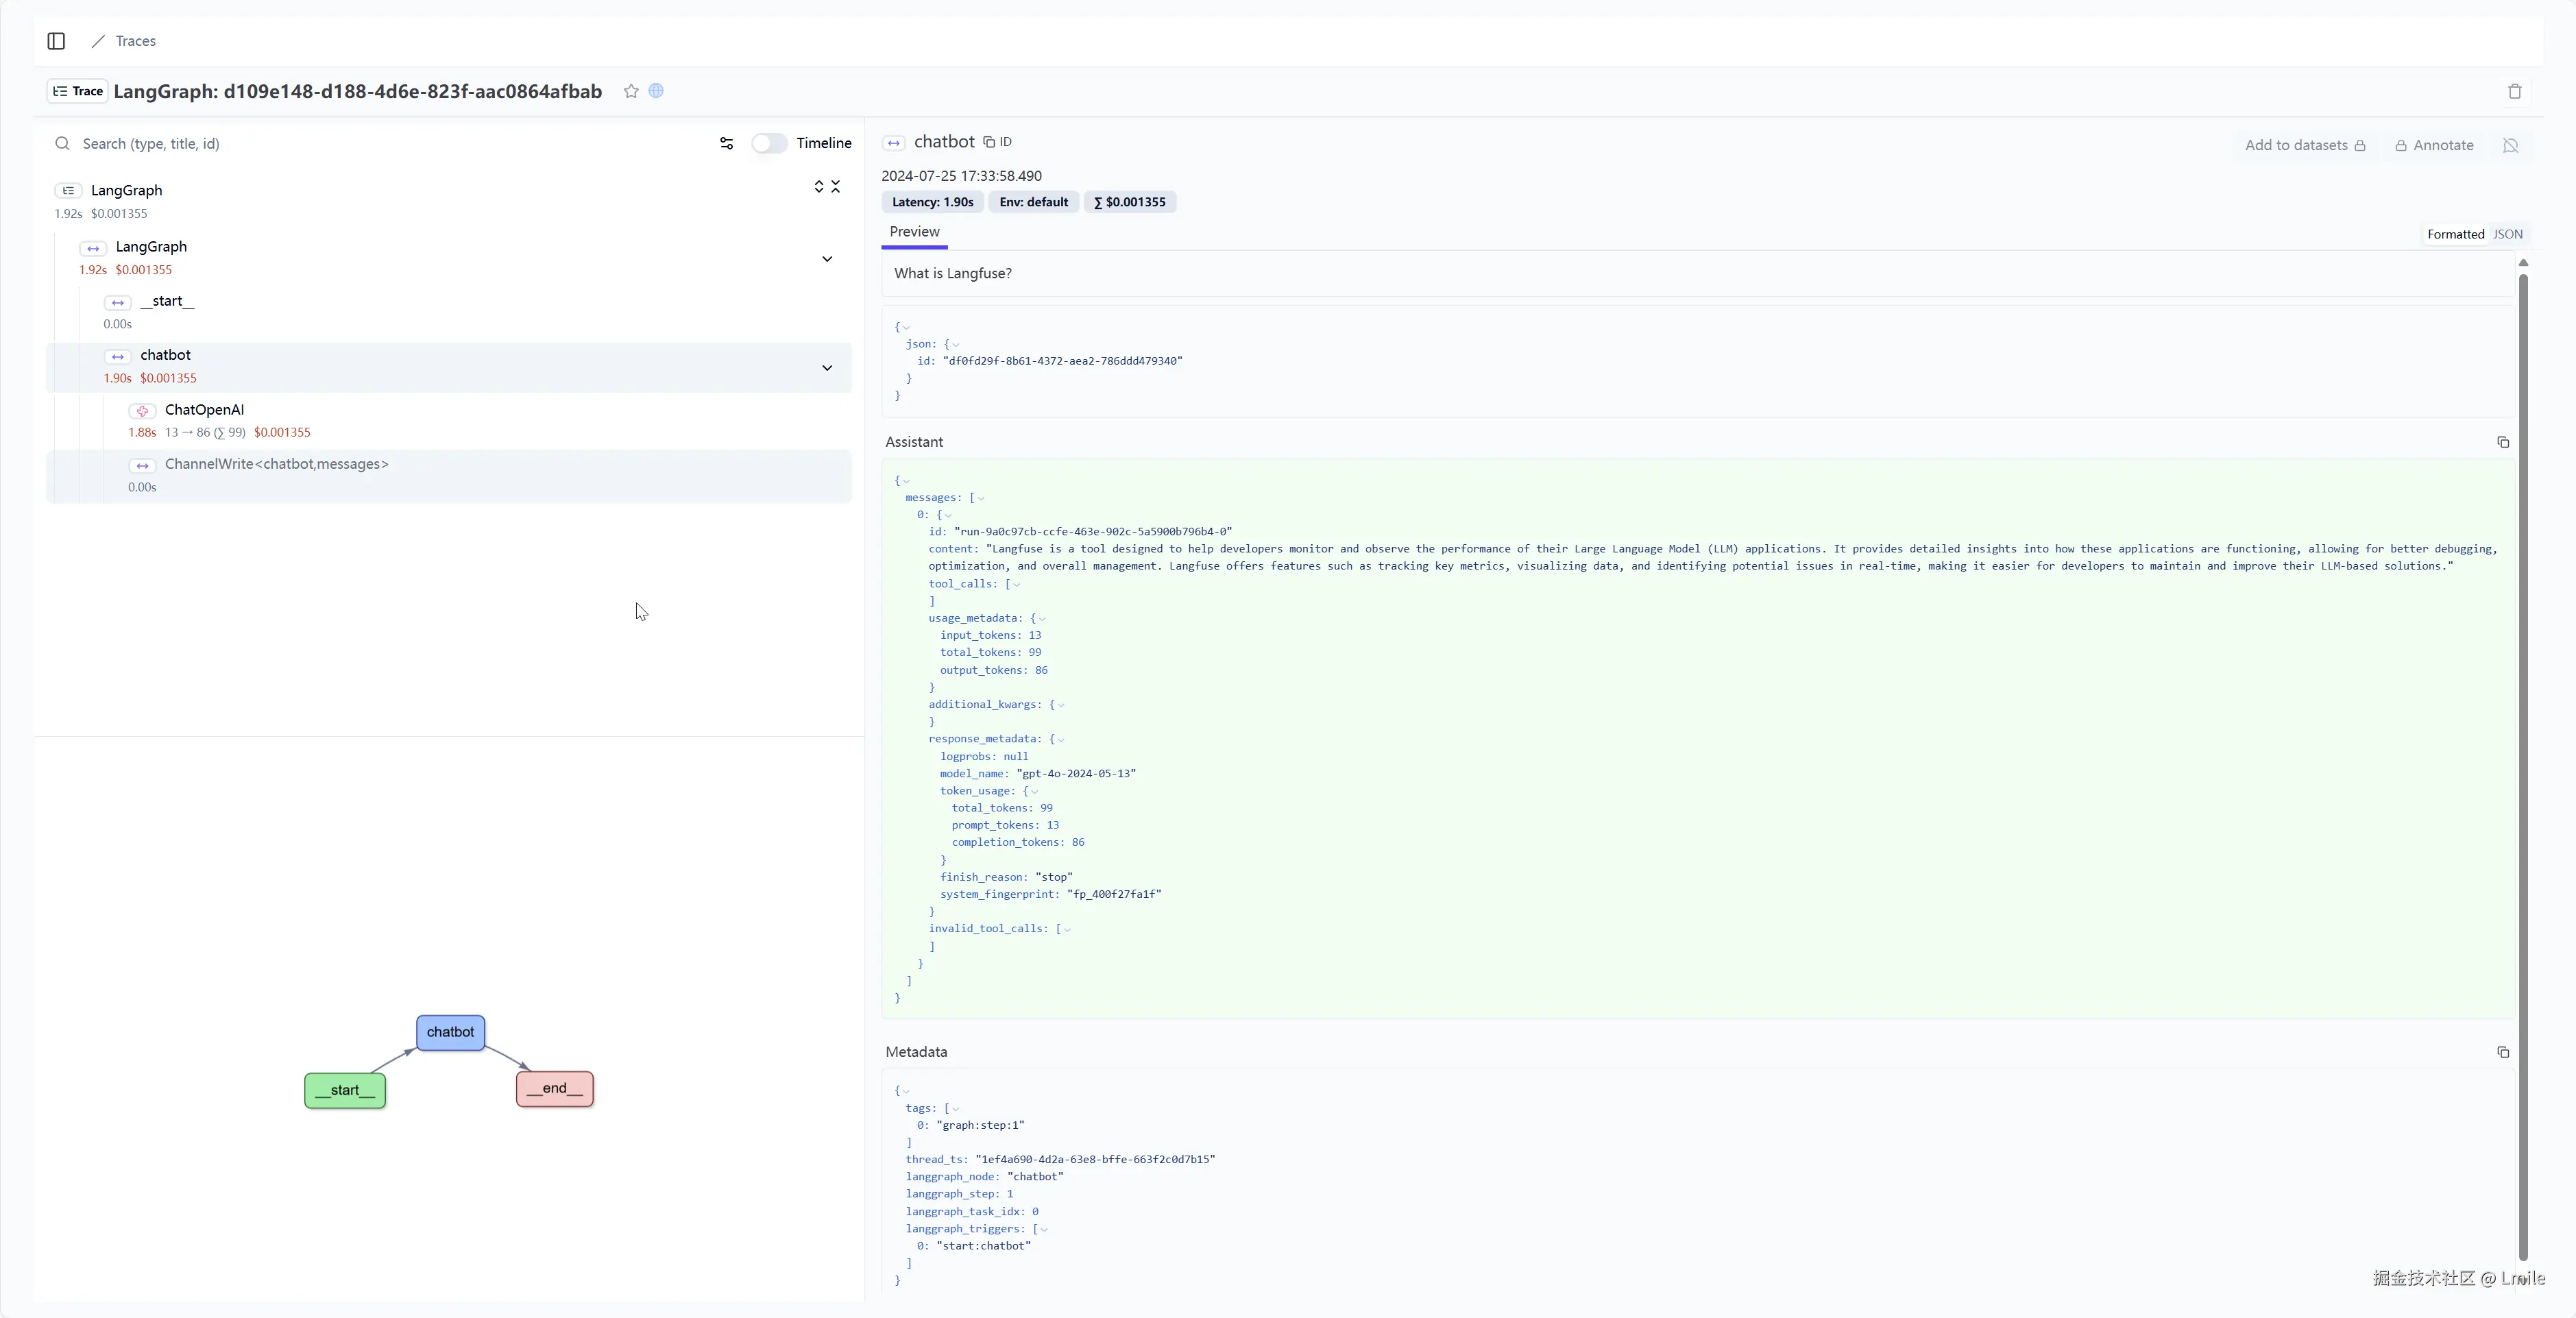
Task: Copy the Assistant output JSON
Action: coord(2504,442)
